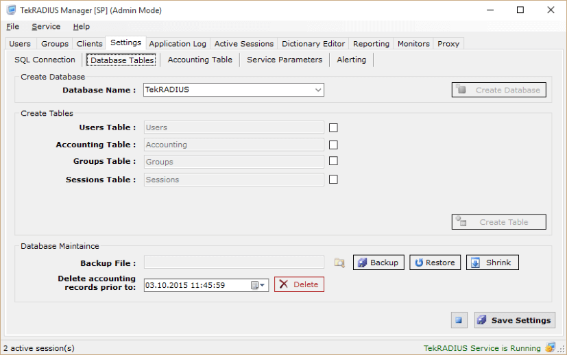Click the Restore button
Screen dimensions: 567x355
click(x=435, y=262)
